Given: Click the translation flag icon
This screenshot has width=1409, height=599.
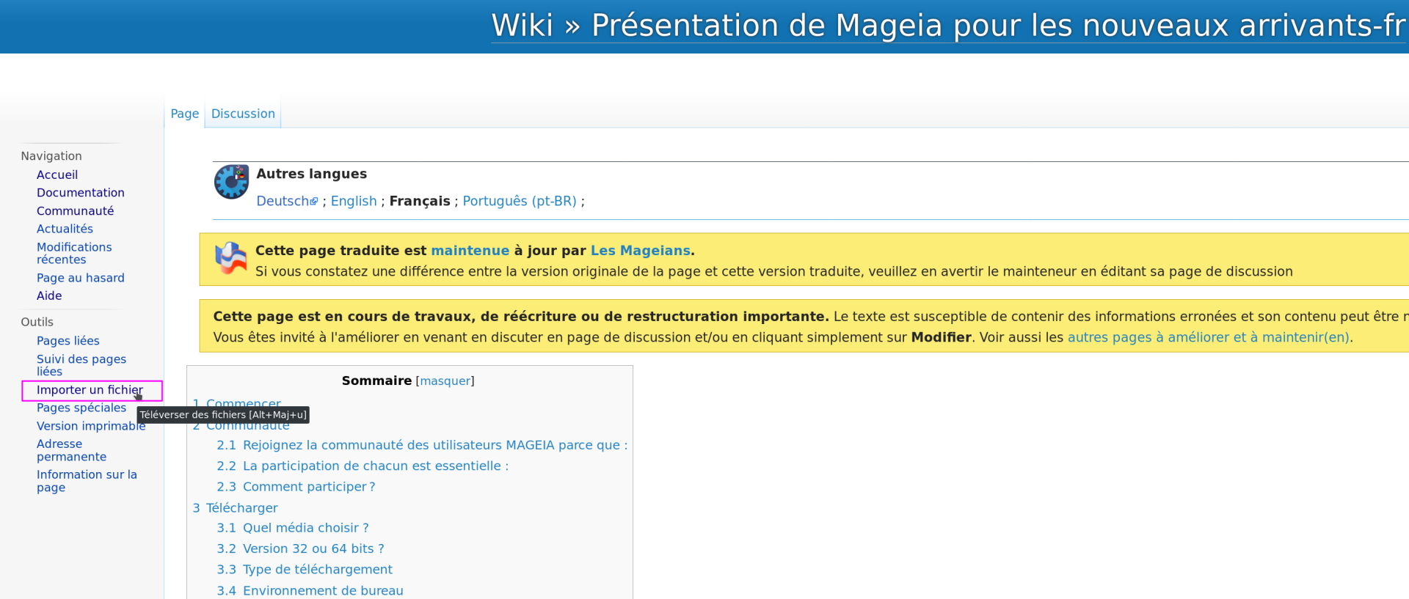Looking at the screenshot, I should click(230, 258).
